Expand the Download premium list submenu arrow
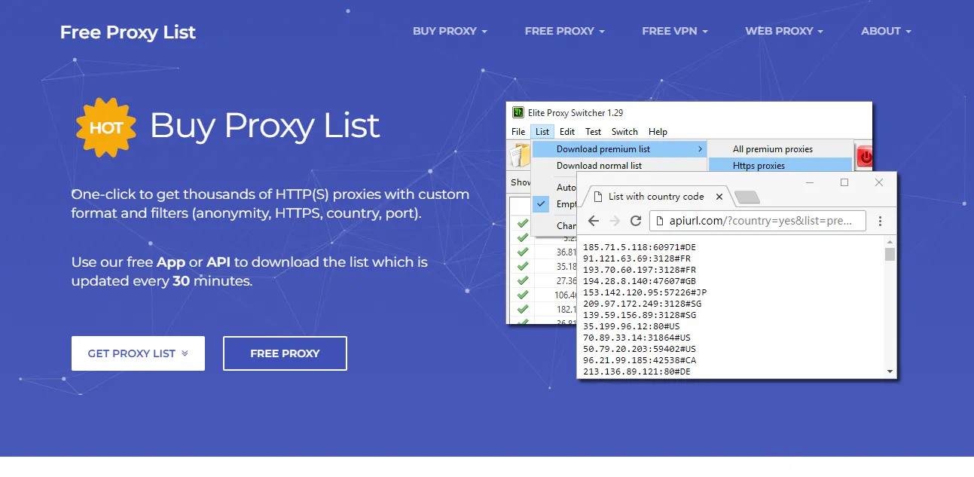The image size is (974, 477). coord(700,148)
